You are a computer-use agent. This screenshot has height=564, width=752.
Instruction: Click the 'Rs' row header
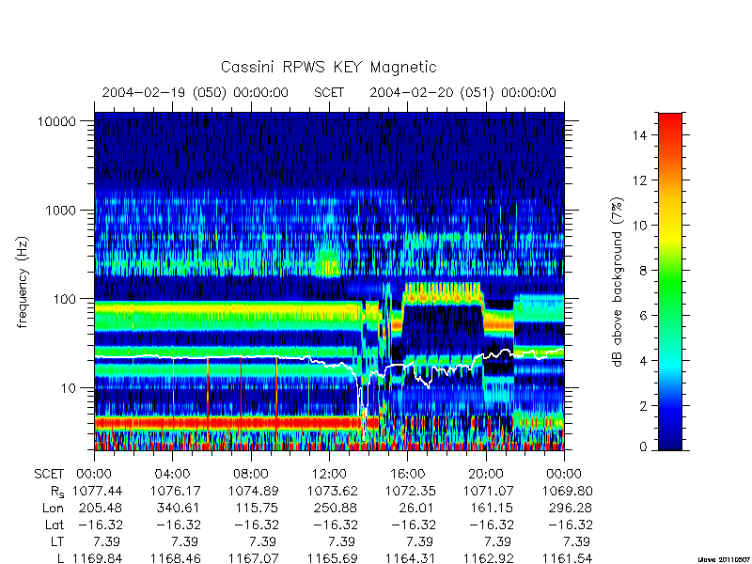coord(57,492)
